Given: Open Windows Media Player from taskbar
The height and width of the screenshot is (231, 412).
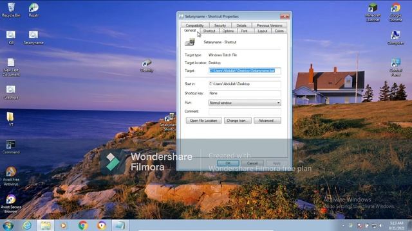Looking at the screenshot, I should coord(63,225).
